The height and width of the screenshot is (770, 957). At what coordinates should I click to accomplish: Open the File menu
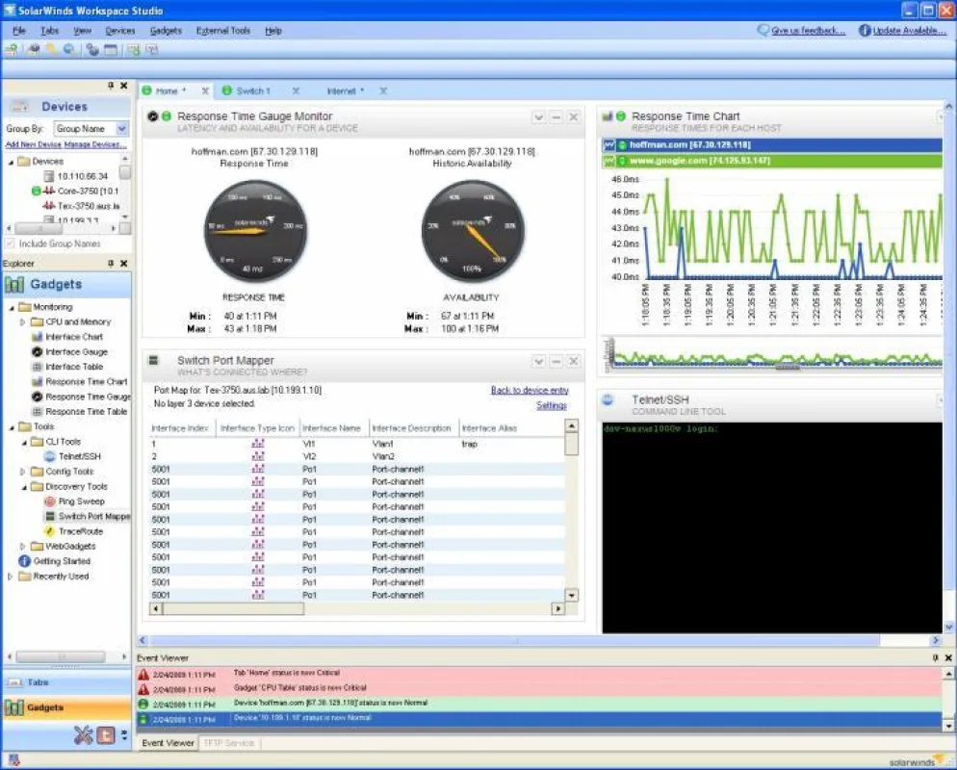pyautogui.click(x=19, y=31)
